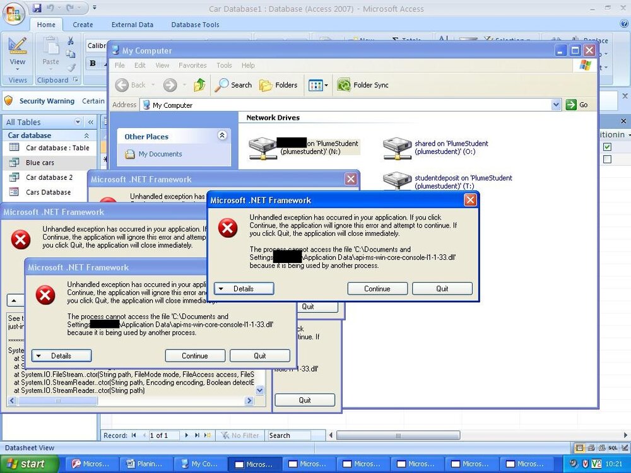This screenshot has width=631, height=473.
Task: Expand Details in the dialog over My Computer
Action: click(x=244, y=289)
